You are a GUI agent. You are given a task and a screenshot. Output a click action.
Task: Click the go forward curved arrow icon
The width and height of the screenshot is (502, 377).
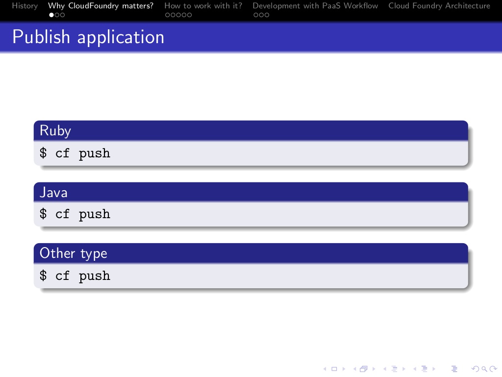(x=493, y=369)
